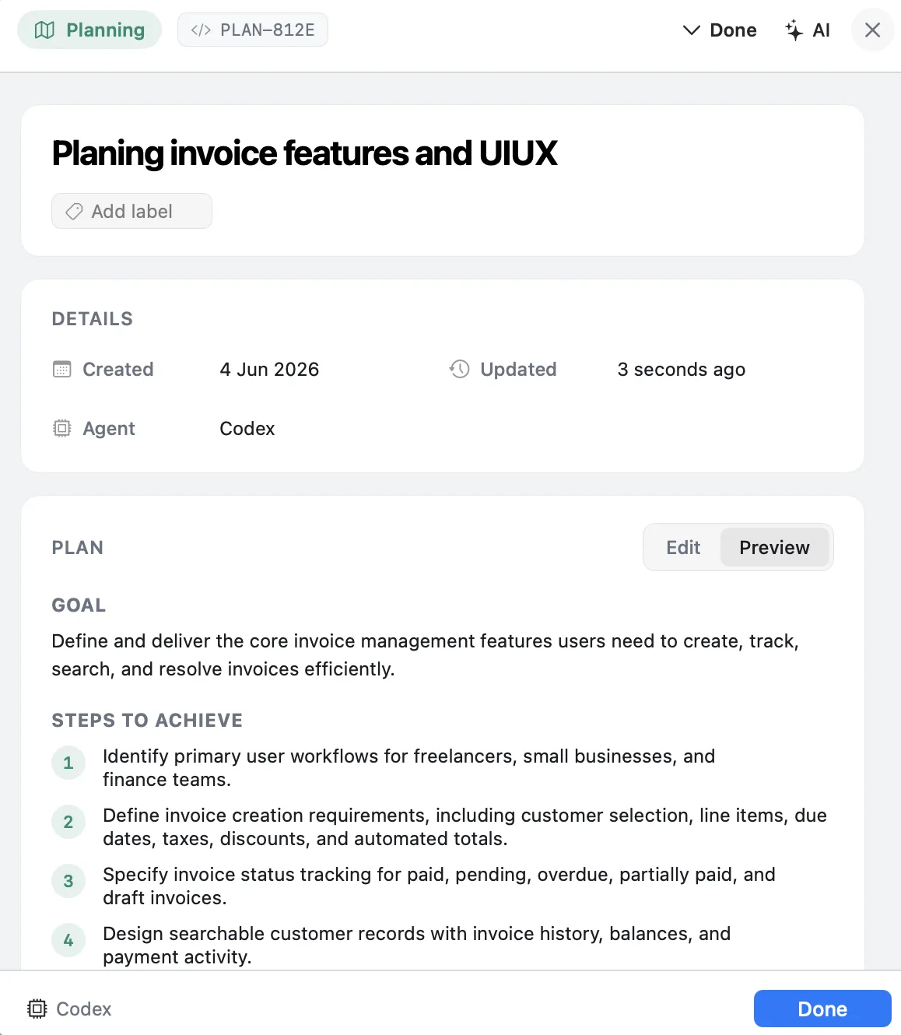Image resolution: width=901 pixels, height=1035 pixels.
Task: Switch plan view to Preview
Action: point(774,547)
